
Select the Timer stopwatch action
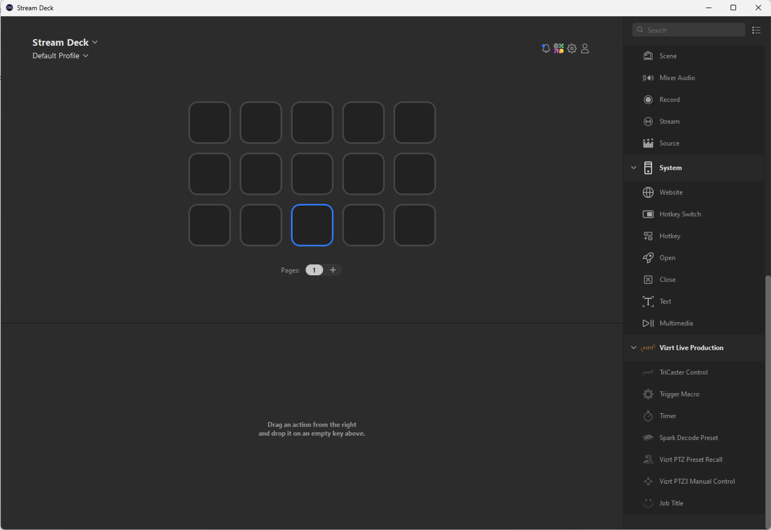pos(648,416)
